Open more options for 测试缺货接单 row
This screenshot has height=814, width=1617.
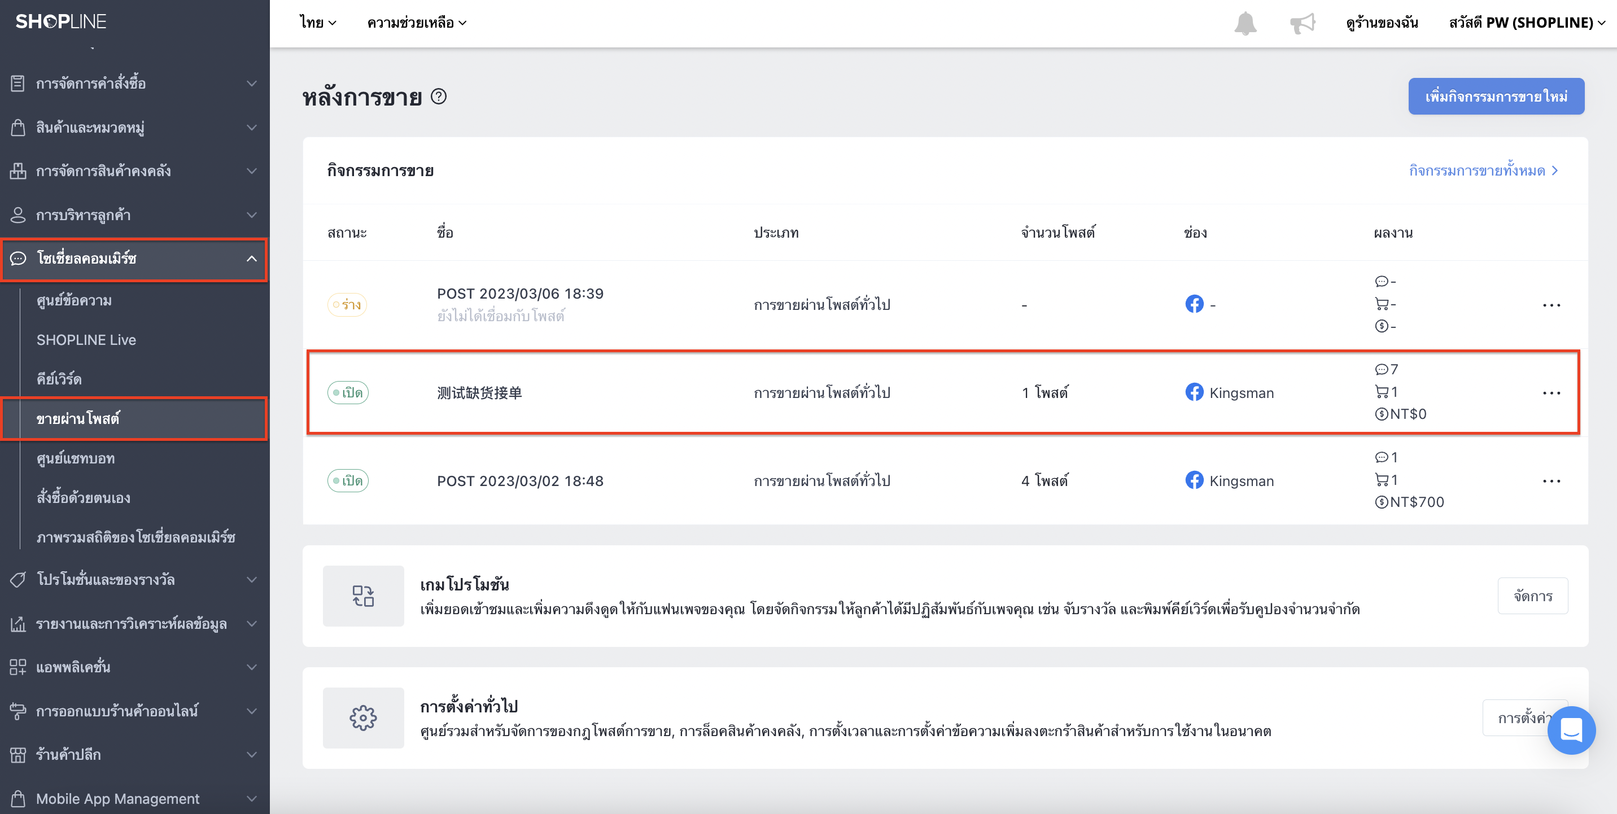[x=1551, y=393]
